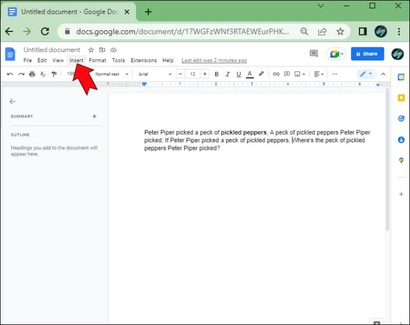Viewport: 410px width, 325px height.
Task: Get add-ons with side panel plus icon
Action: 401,194
